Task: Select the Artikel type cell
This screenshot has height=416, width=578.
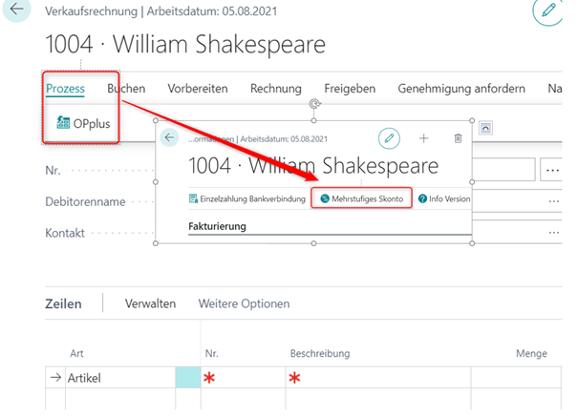Action: pos(120,377)
